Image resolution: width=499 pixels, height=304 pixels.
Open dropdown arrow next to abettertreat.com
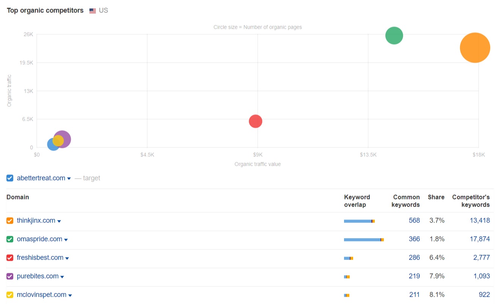tap(69, 179)
